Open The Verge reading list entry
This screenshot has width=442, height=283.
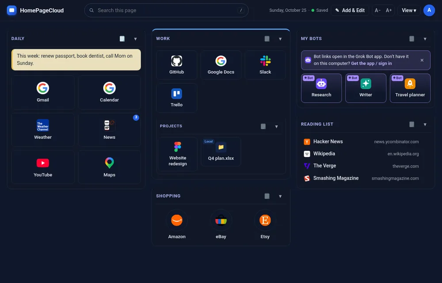(366, 166)
